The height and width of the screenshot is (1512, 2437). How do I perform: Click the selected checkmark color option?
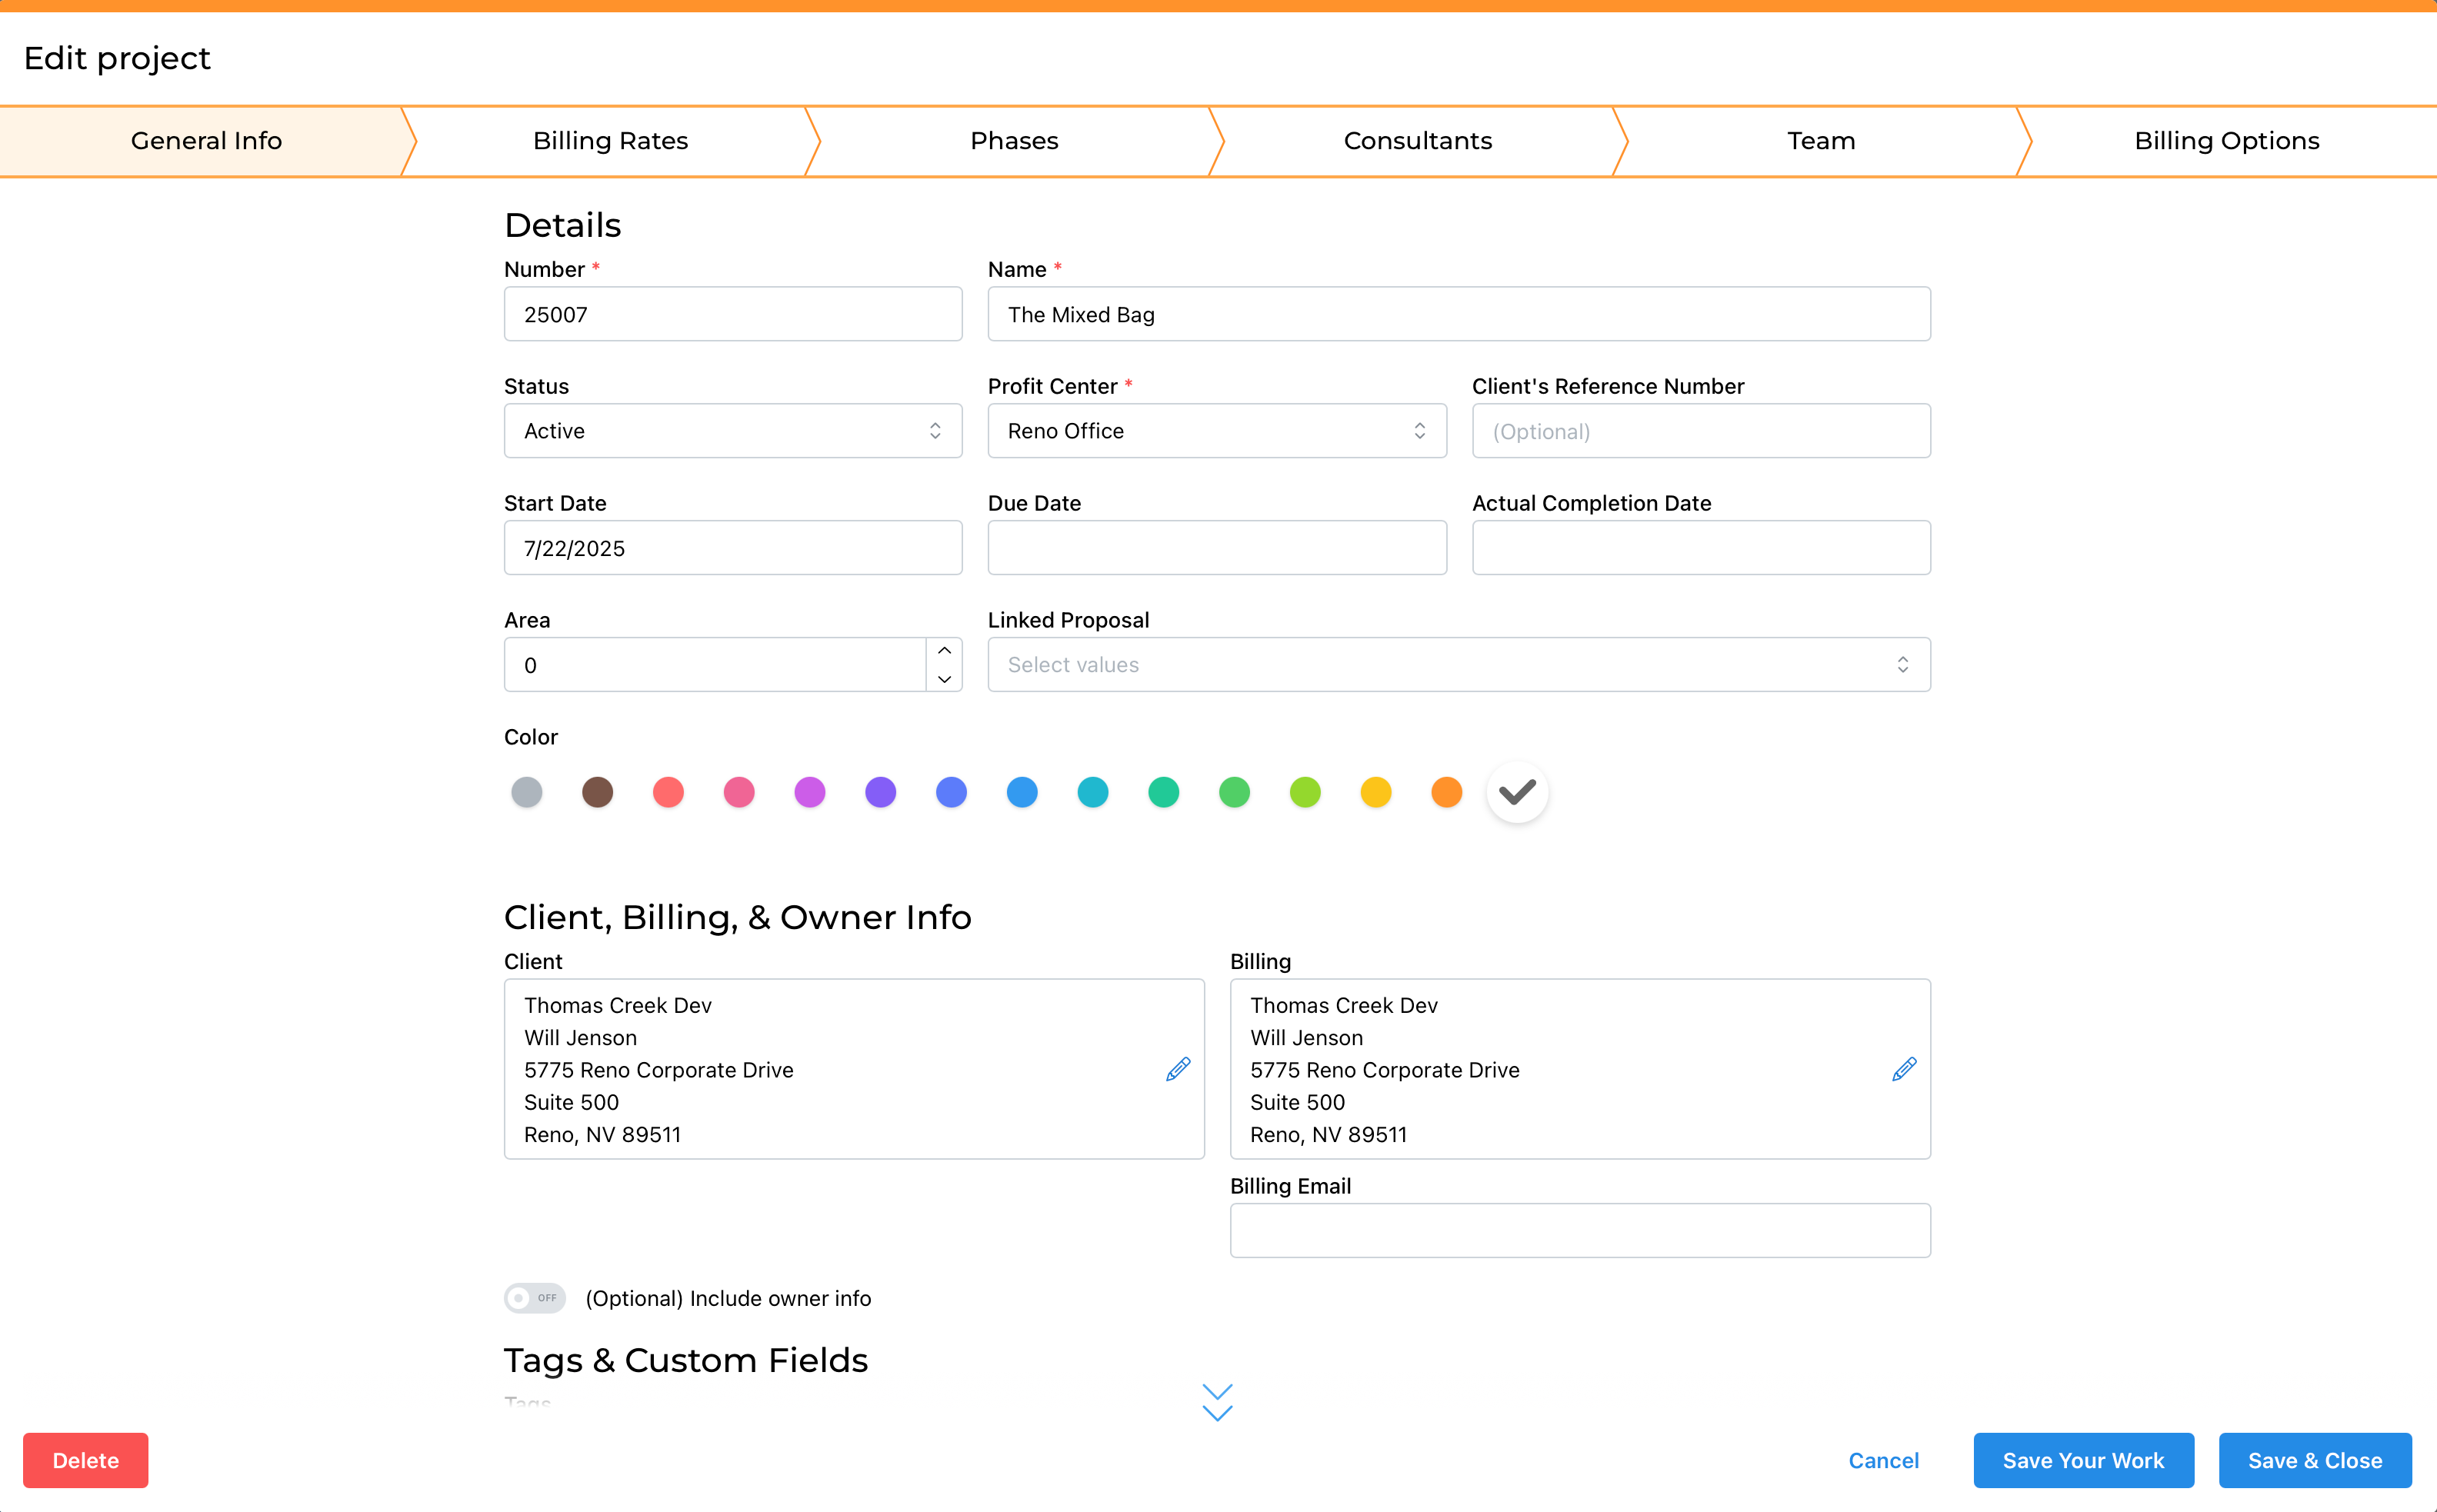[1517, 792]
